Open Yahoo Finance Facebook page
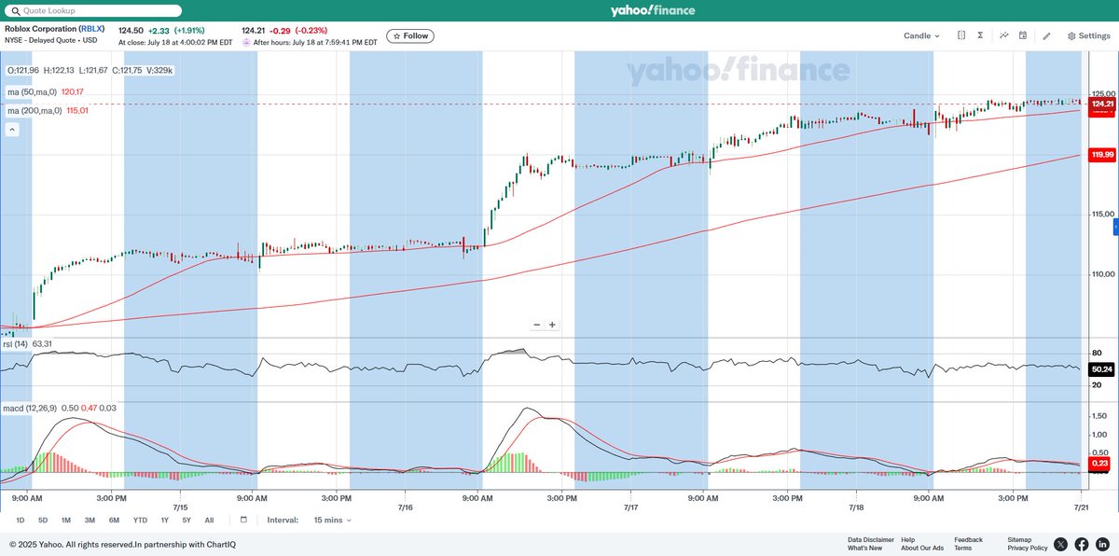 pyautogui.click(x=1082, y=544)
